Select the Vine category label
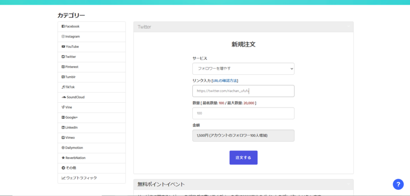410x196 pixels. click(x=69, y=107)
